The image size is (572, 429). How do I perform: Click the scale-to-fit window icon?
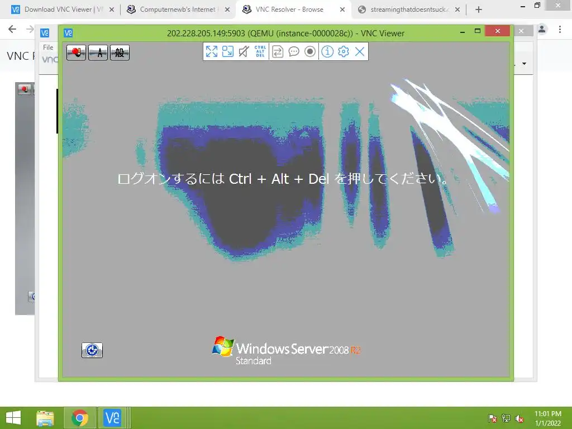click(x=228, y=51)
